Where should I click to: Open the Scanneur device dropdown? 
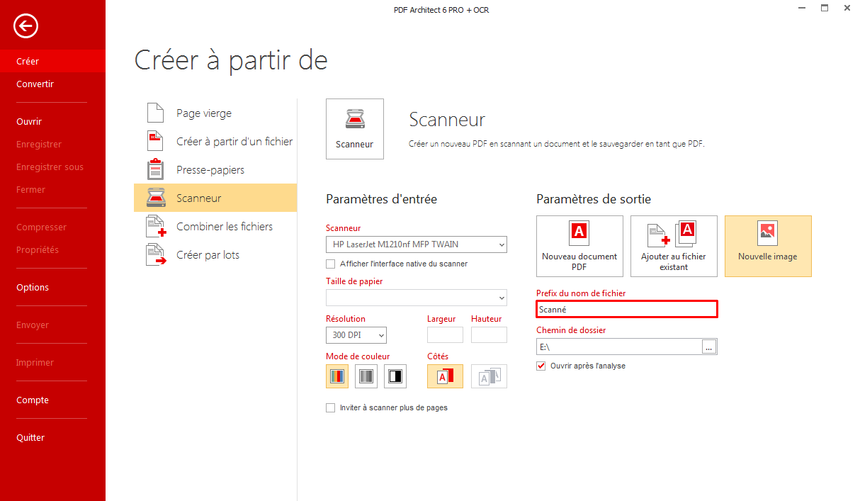point(417,244)
